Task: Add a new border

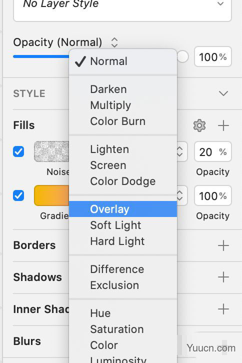Action: (x=223, y=245)
